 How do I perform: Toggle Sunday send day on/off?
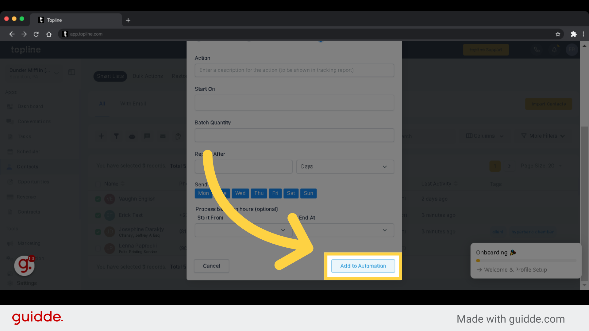pyautogui.click(x=308, y=193)
